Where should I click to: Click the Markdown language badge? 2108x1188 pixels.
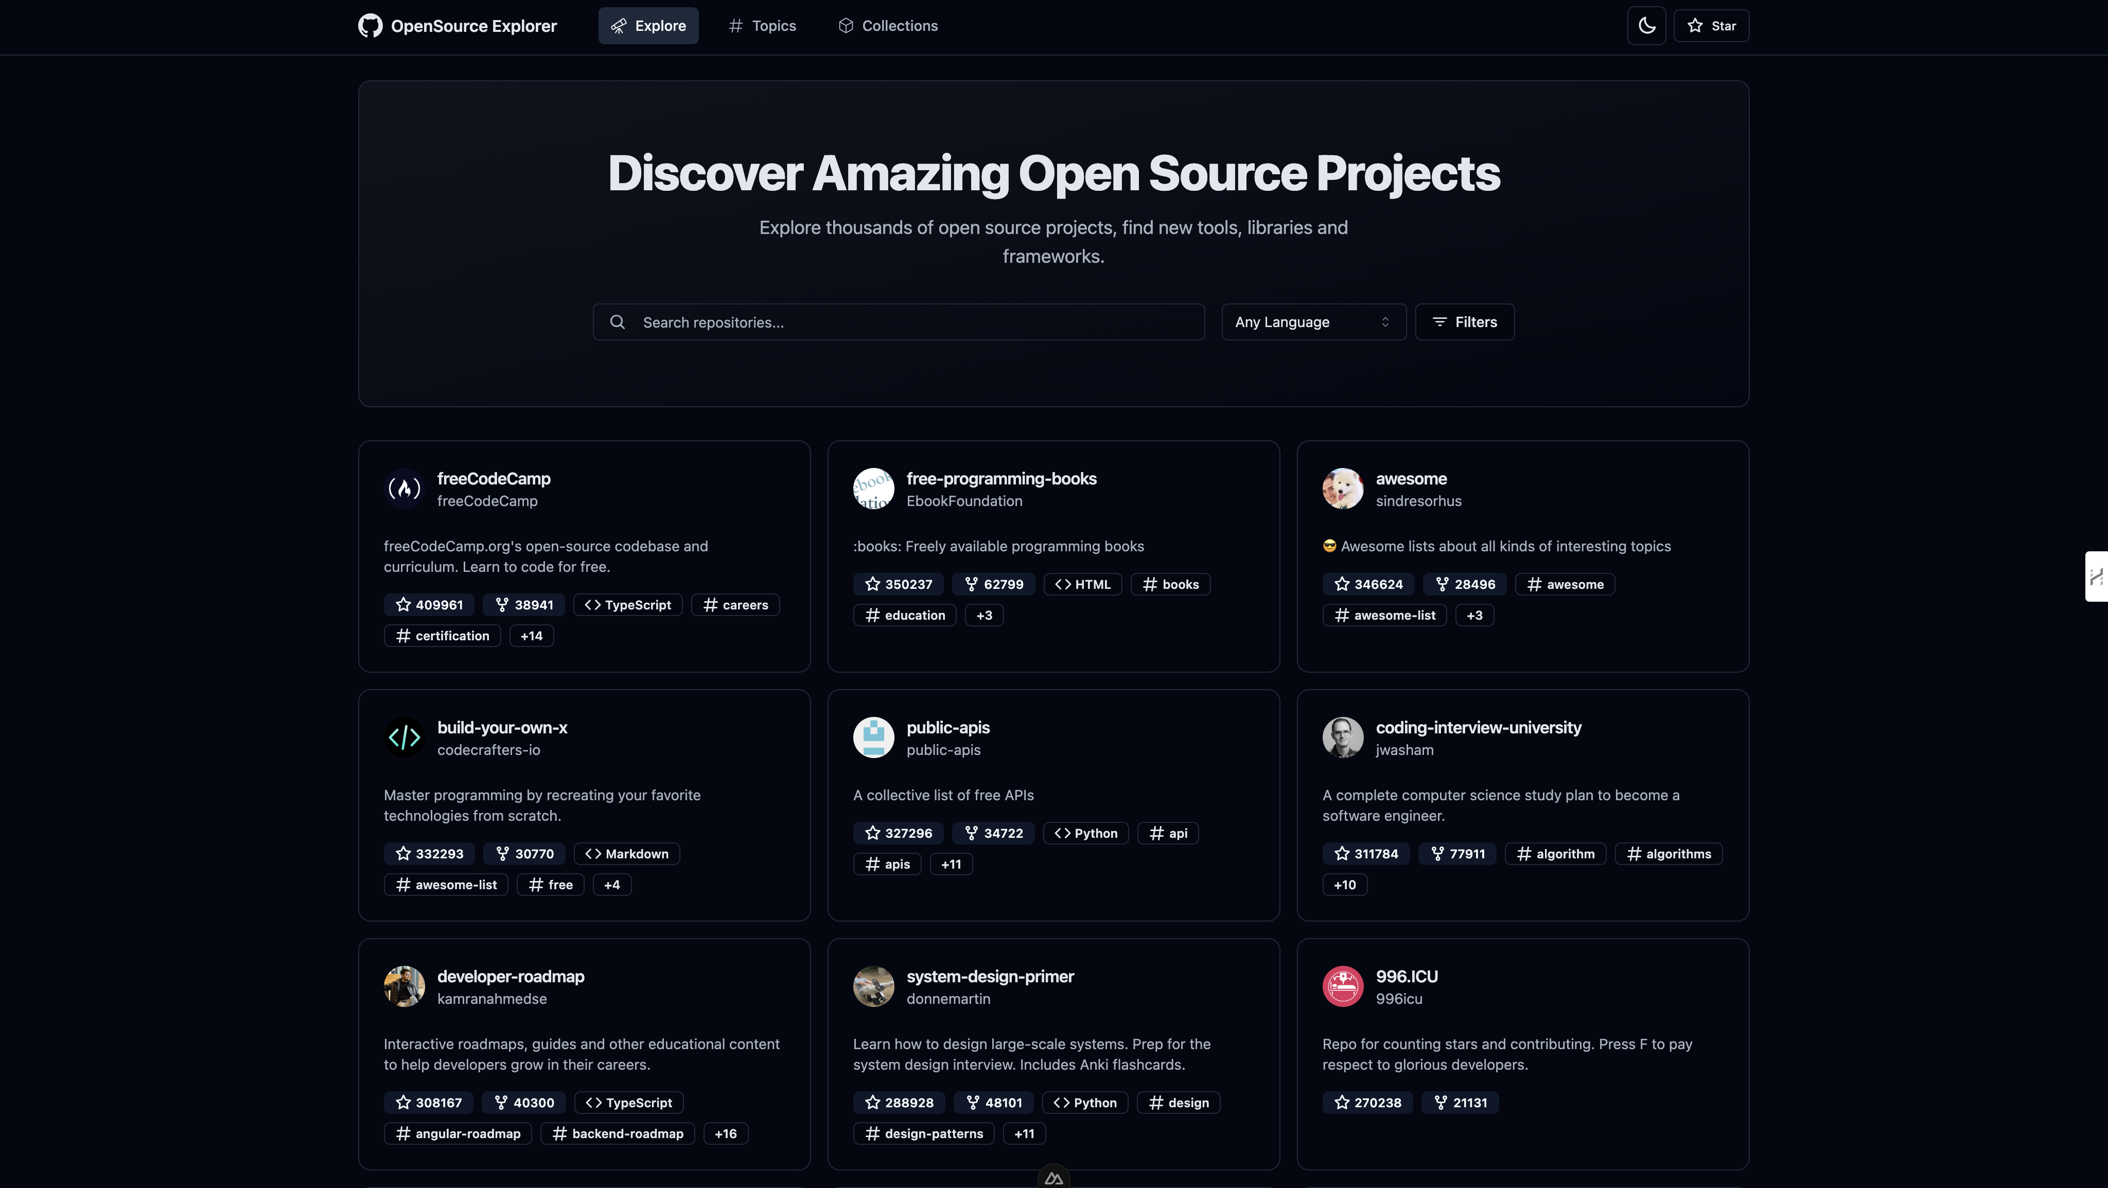[627, 854]
